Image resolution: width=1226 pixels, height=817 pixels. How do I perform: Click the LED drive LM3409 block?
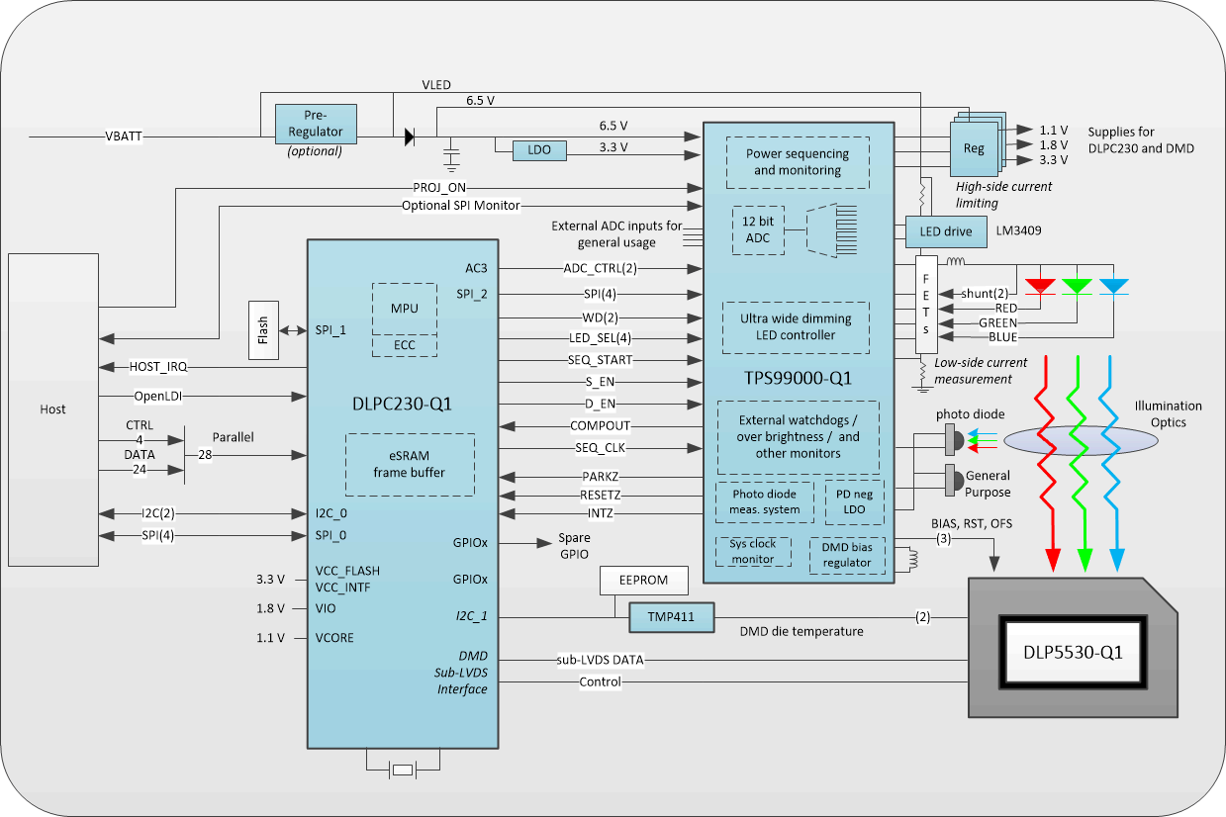tap(945, 231)
